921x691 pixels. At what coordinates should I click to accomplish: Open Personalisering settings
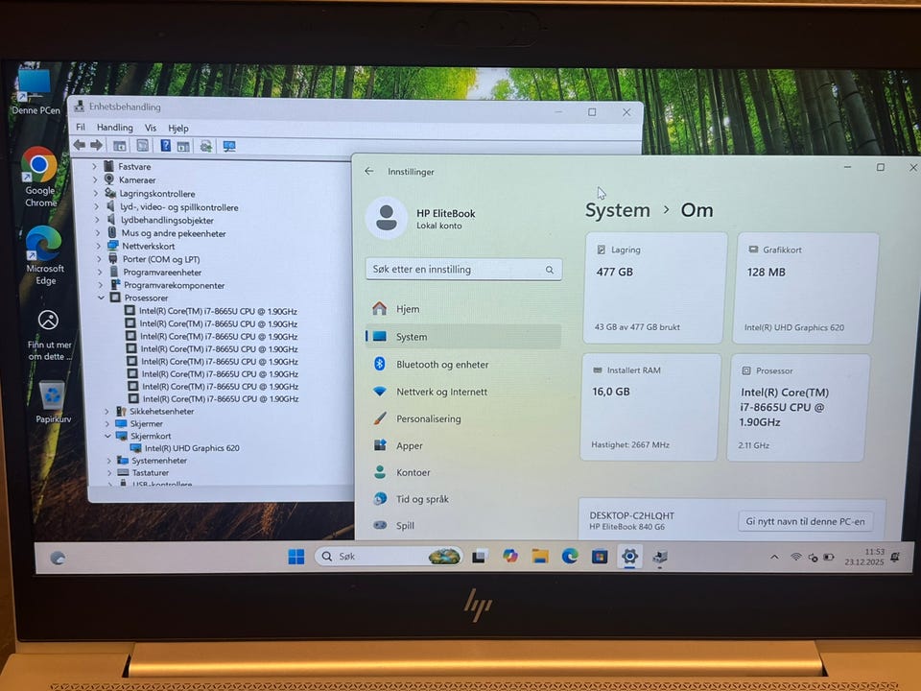pos(462,418)
